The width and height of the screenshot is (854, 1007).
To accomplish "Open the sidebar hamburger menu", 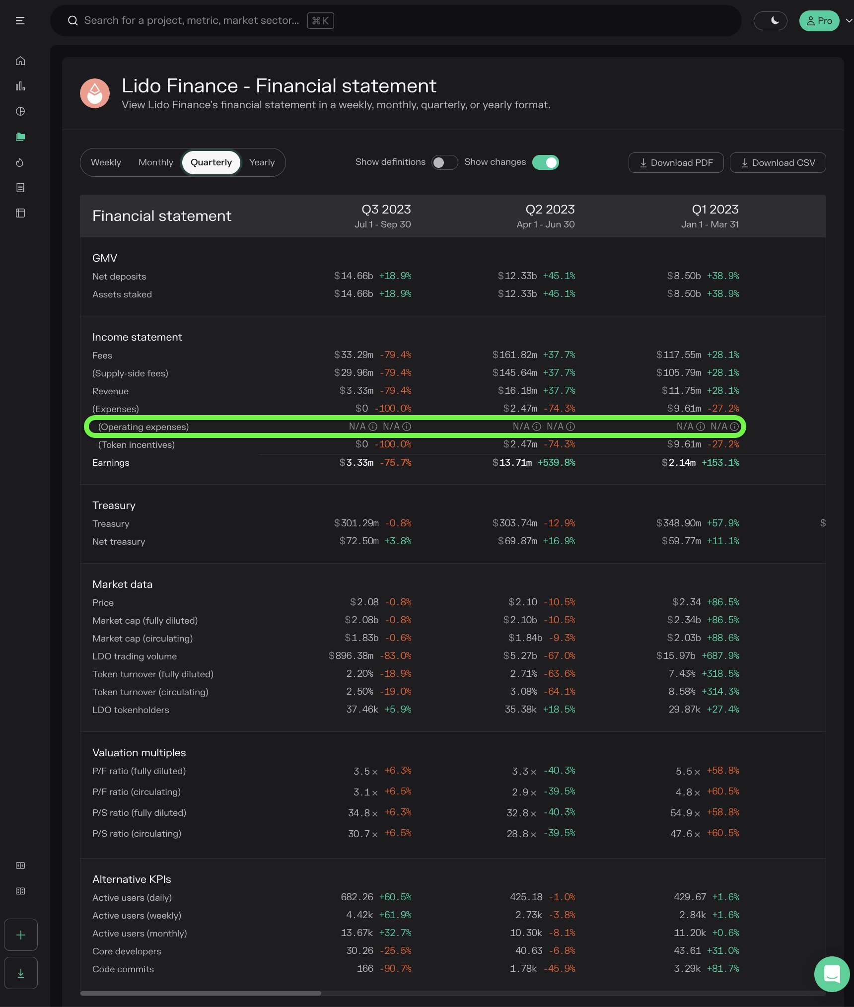I will tap(20, 20).
